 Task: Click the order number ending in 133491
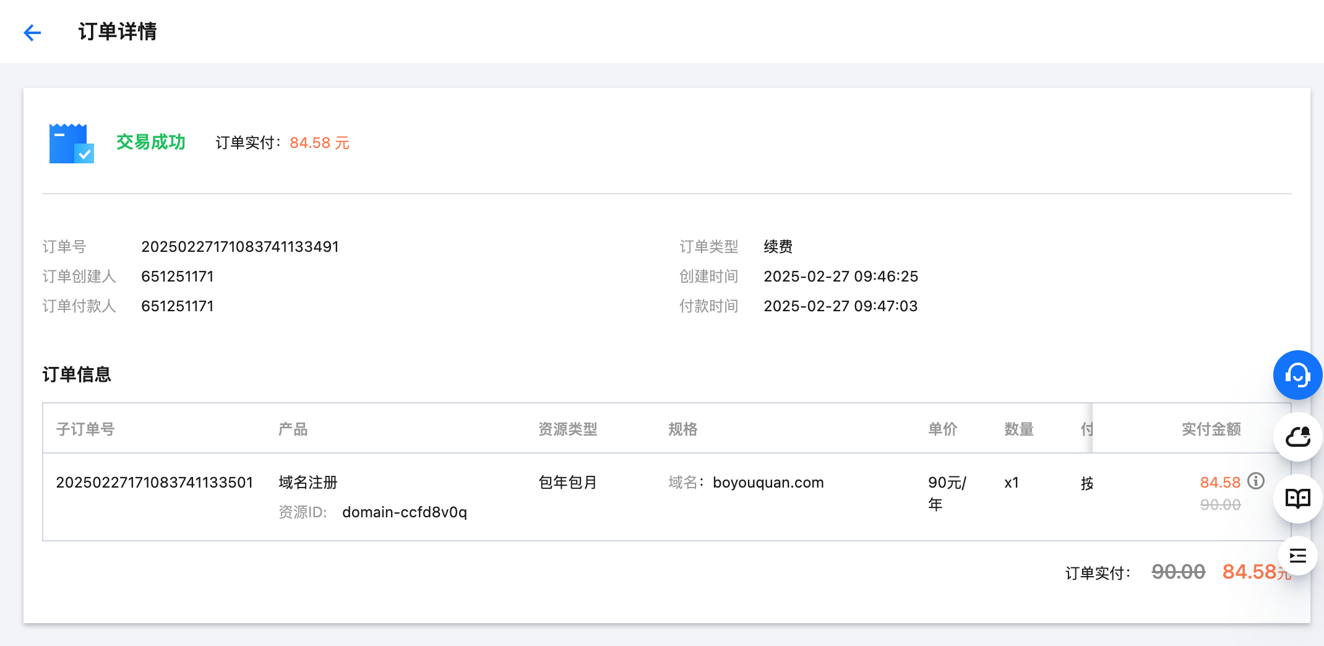tap(240, 247)
